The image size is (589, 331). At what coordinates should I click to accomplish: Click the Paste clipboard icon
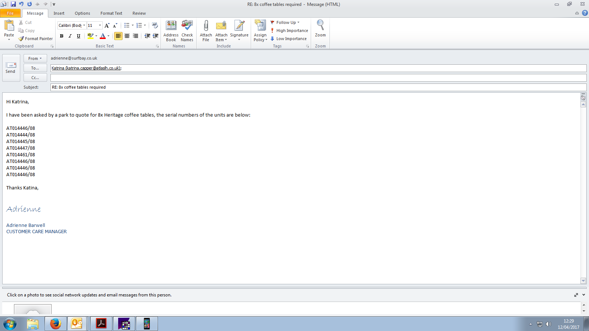[x=9, y=26]
